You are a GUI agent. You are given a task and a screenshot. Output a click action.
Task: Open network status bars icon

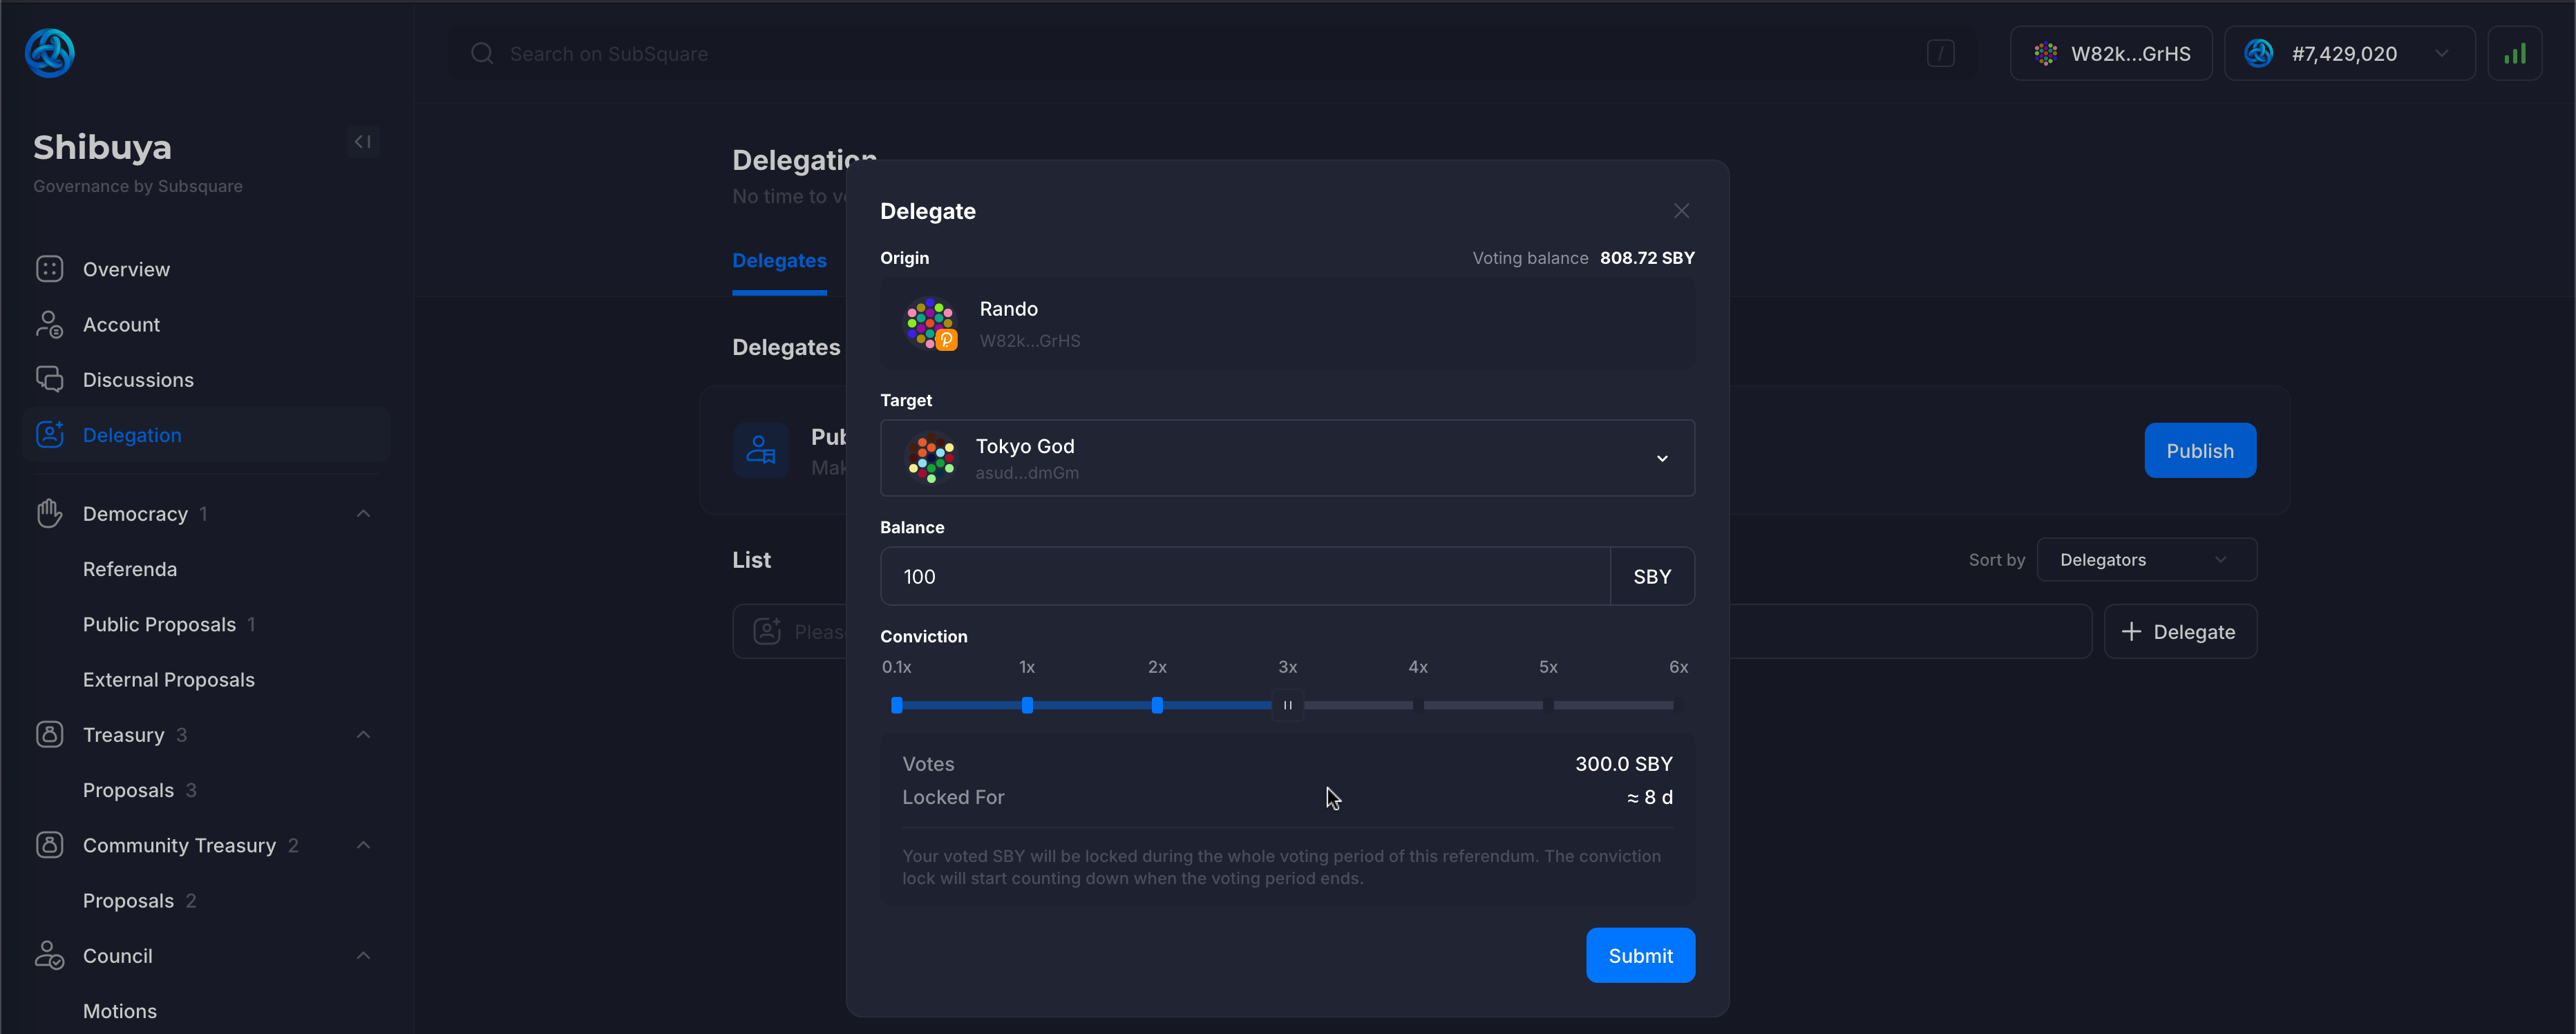pyautogui.click(x=2514, y=53)
